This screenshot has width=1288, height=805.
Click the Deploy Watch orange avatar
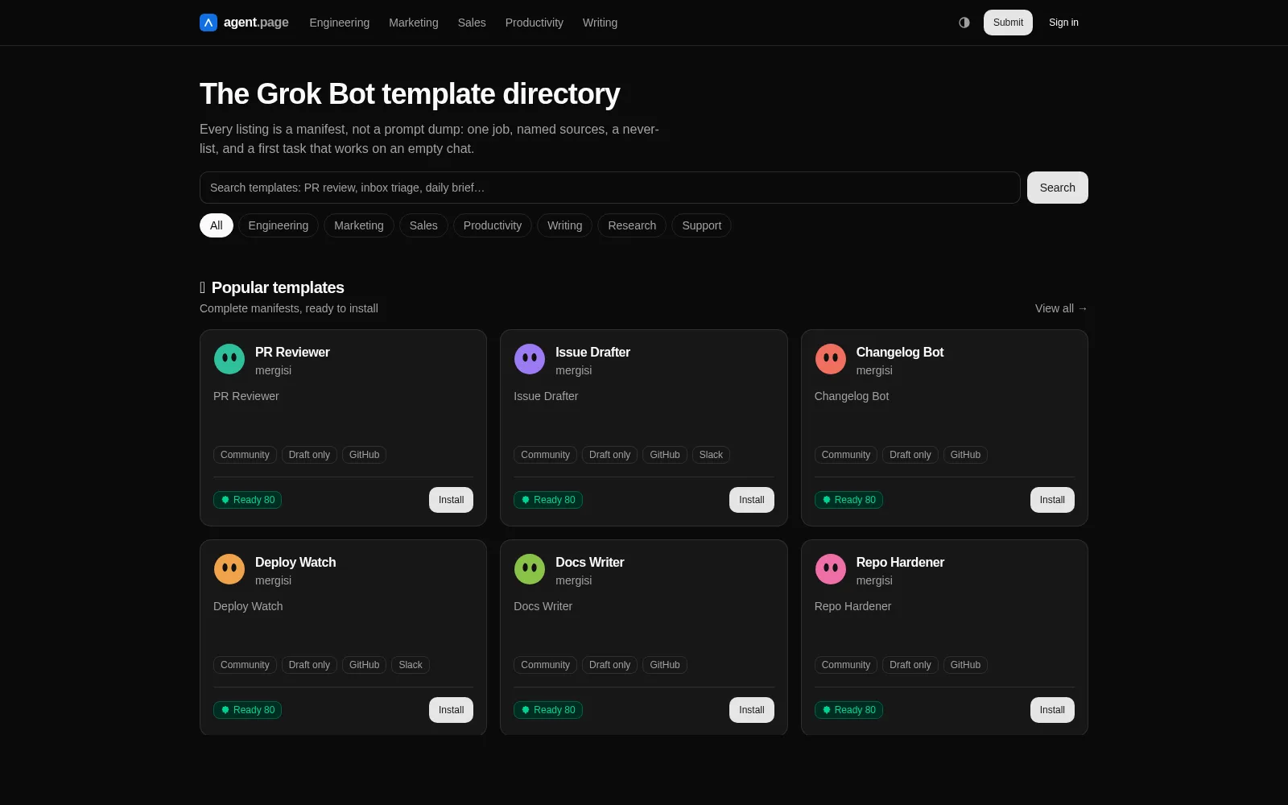pos(229,569)
